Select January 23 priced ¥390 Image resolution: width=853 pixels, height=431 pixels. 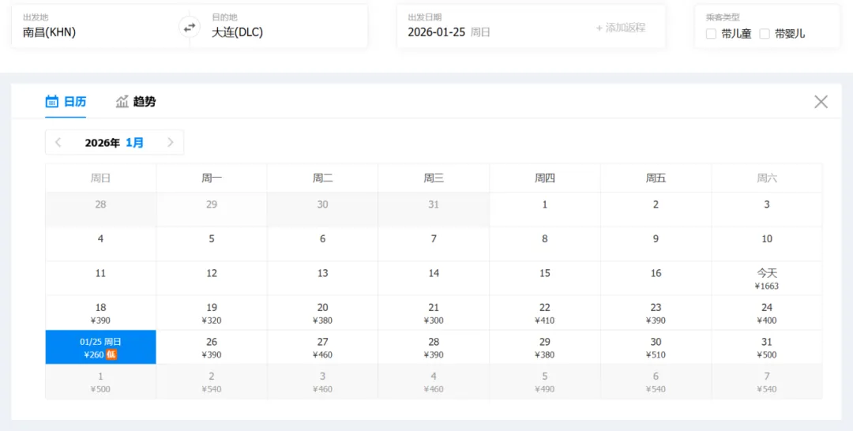(656, 313)
